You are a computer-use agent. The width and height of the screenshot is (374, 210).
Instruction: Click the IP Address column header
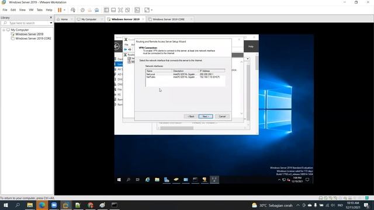212,71
